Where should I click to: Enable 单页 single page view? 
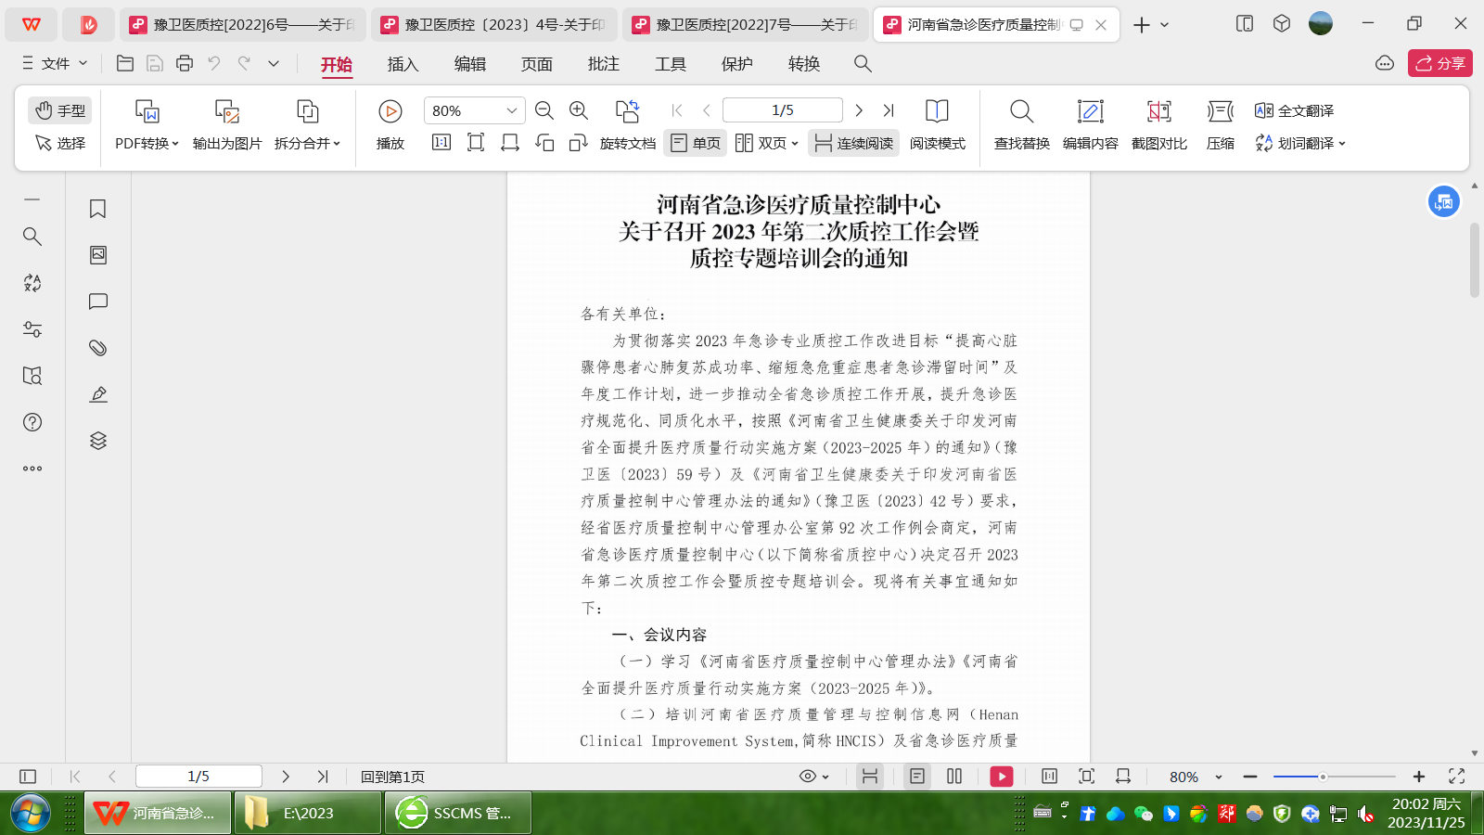coord(696,143)
